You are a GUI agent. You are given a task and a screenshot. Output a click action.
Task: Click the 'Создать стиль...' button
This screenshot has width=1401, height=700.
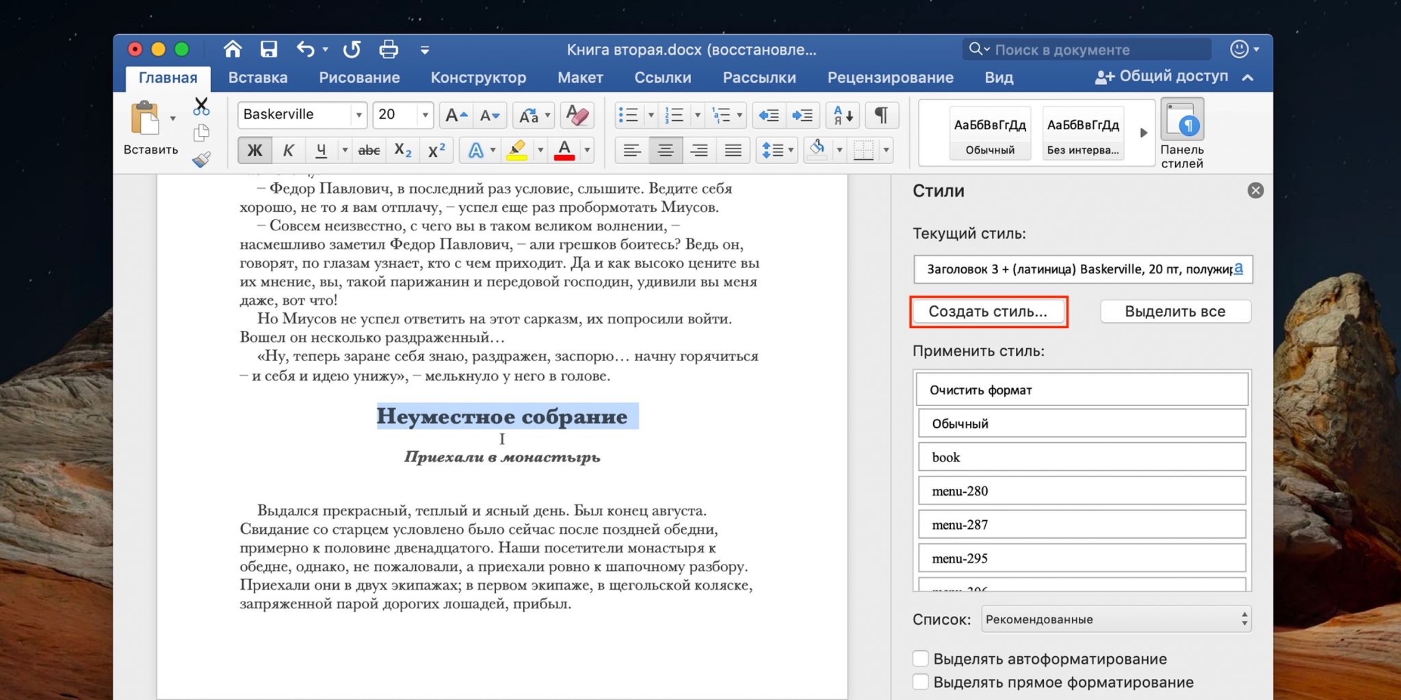(x=988, y=312)
